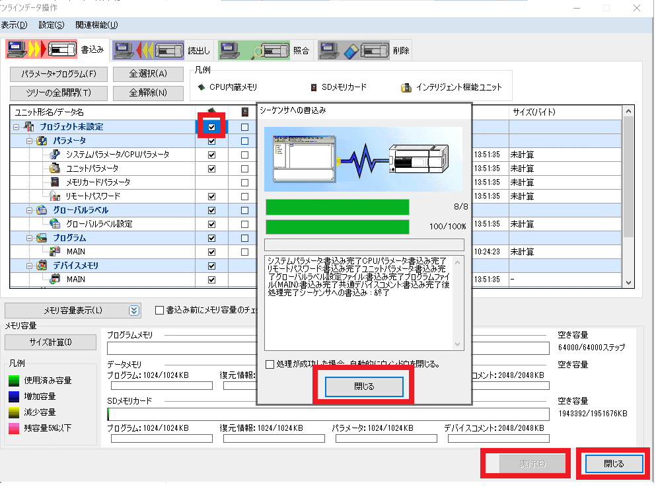
Task: Click the program MAIN file icon
Action: pos(55,251)
